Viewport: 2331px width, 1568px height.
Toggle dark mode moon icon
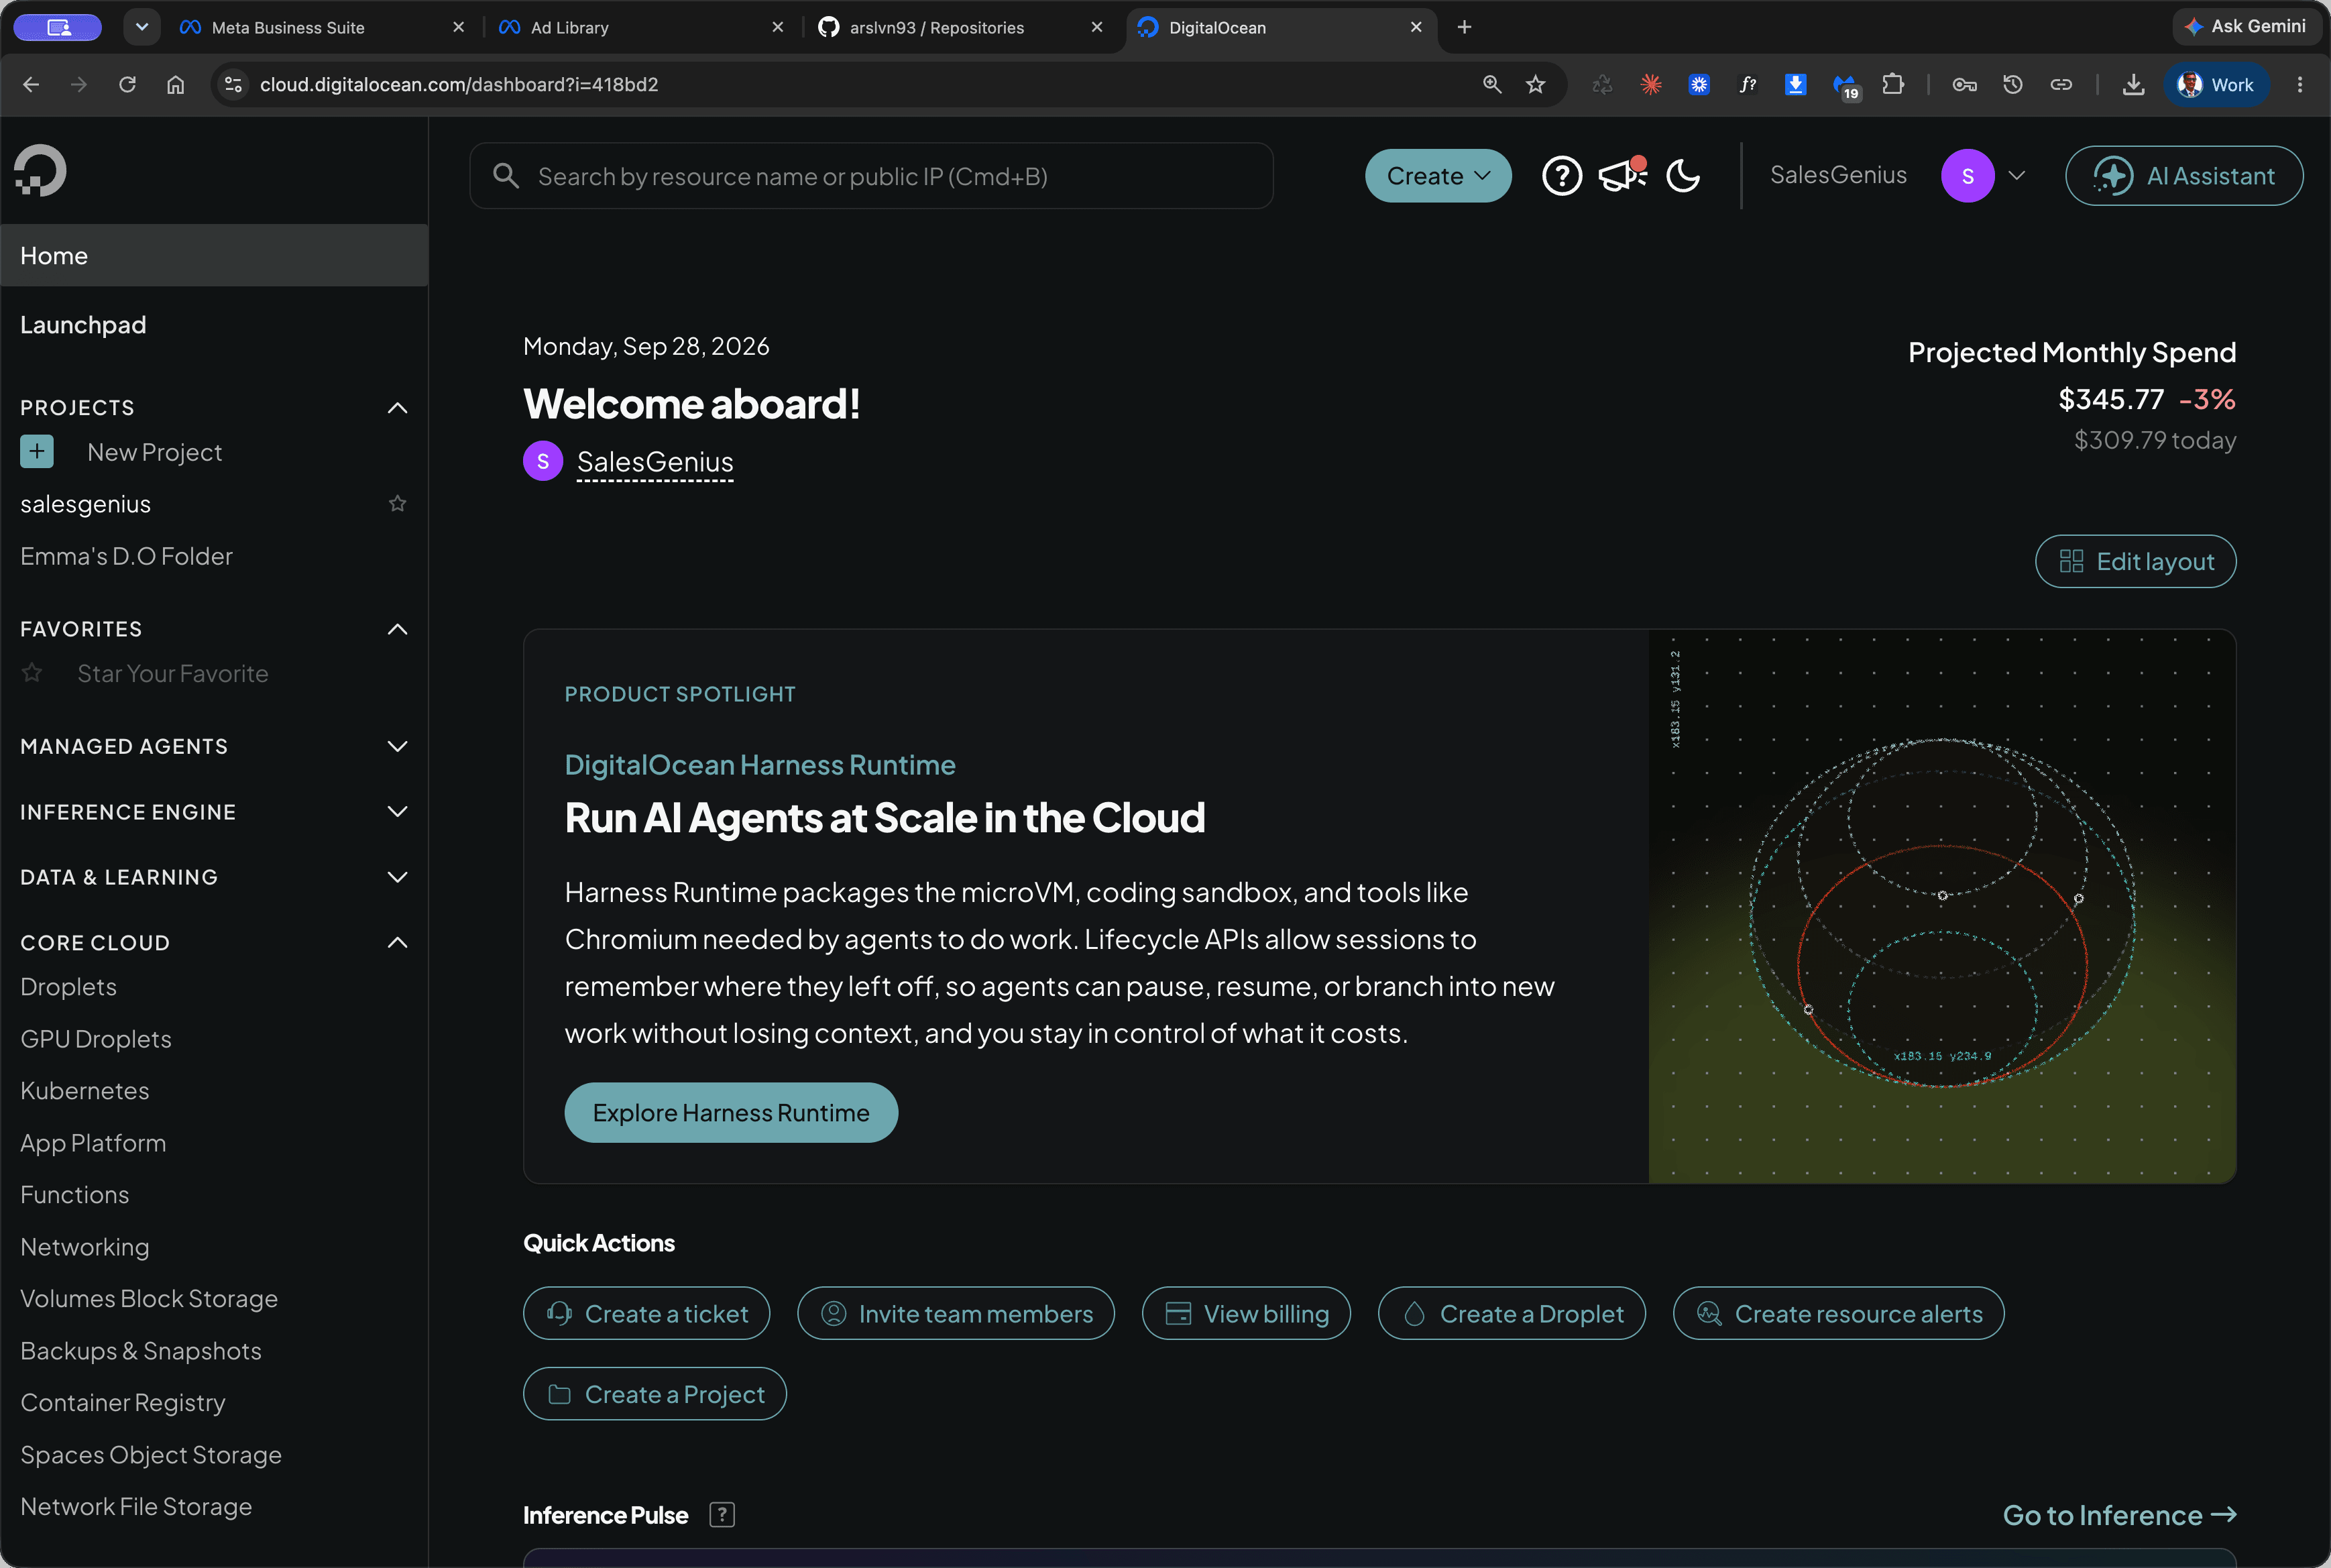coord(1683,176)
